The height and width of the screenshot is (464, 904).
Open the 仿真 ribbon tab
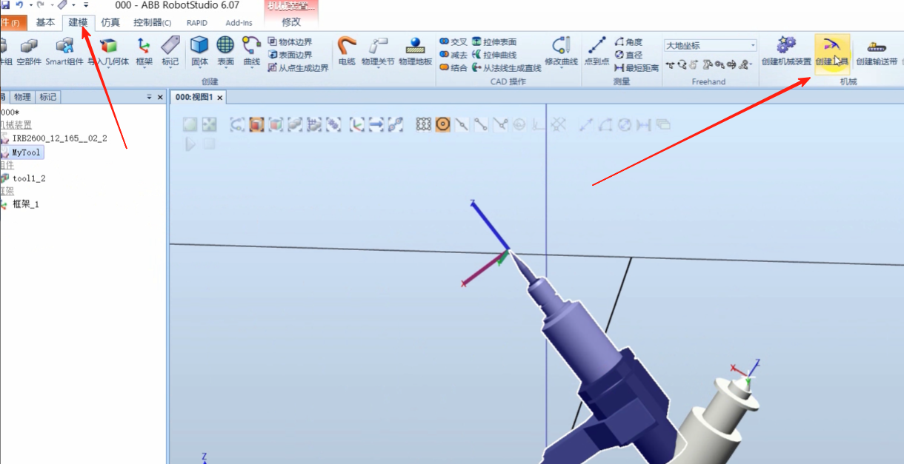click(110, 23)
